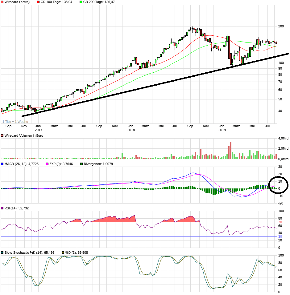Click the magenta EXP (9) legend swatch
The width and height of the screenshot is (290, 295).
[x=47, y=164]
